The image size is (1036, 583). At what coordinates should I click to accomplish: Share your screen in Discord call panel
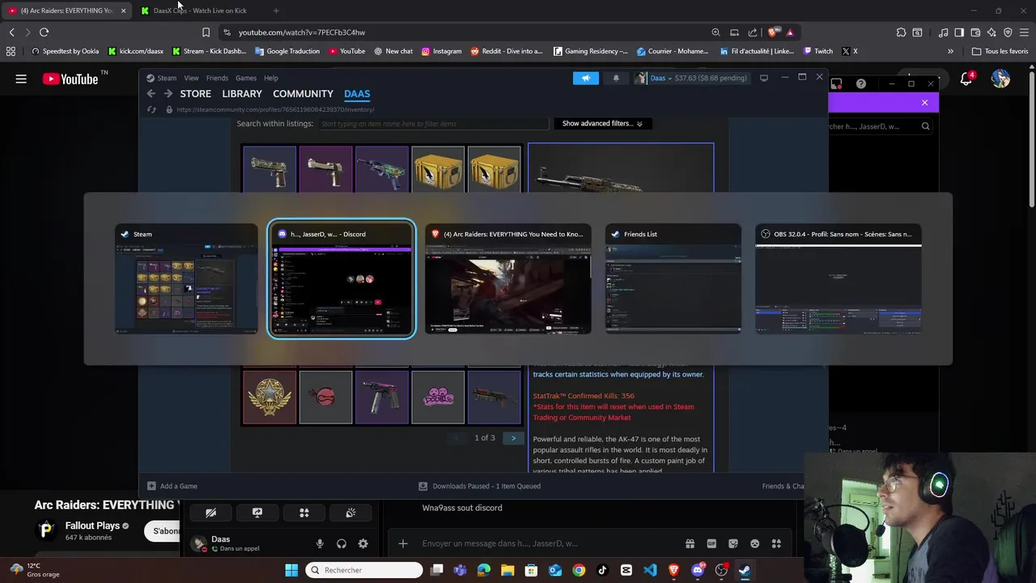(x=257, y=513)
